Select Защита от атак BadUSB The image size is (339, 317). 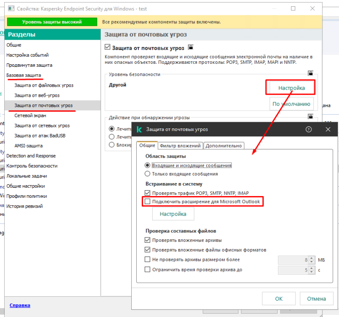click(x=40, y=136)
